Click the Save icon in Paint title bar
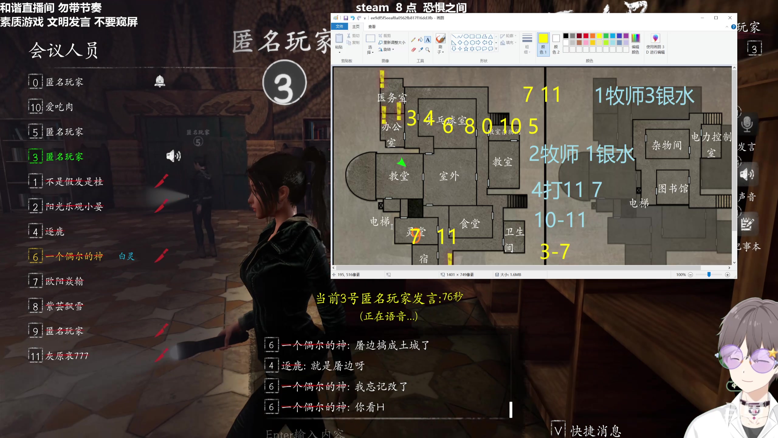This screenshot has width=778, height=438. [x=346, y=18]
